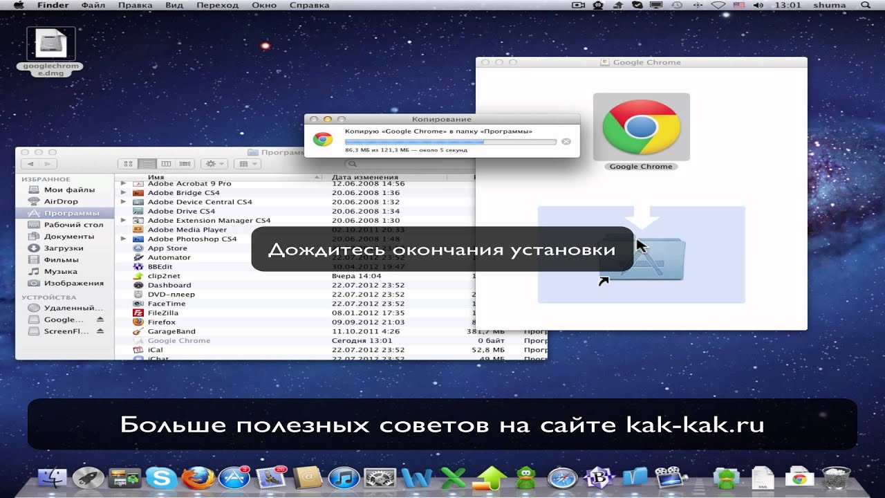885x498 pixels.
Task: Select Google Chrome row in file list
Action: point(330,340)
